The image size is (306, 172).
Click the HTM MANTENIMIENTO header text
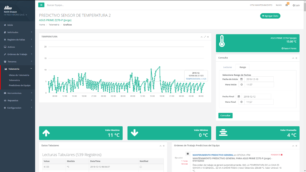[x=261, y=5]
